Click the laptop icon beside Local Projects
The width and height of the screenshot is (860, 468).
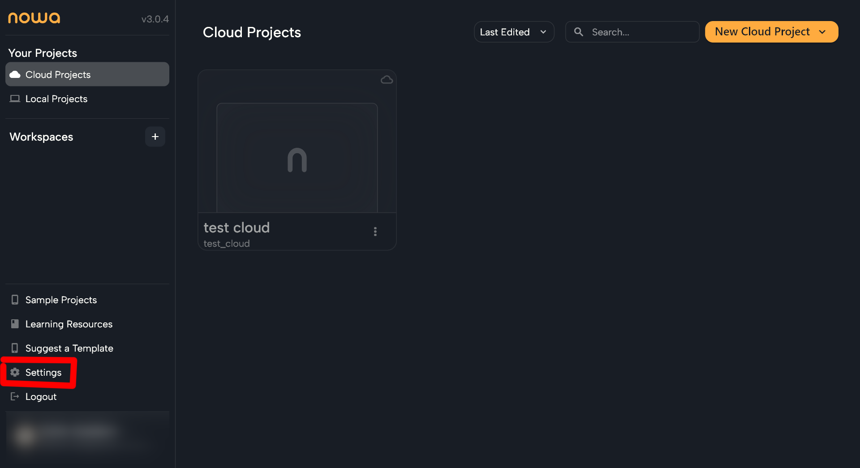point(15,99)
